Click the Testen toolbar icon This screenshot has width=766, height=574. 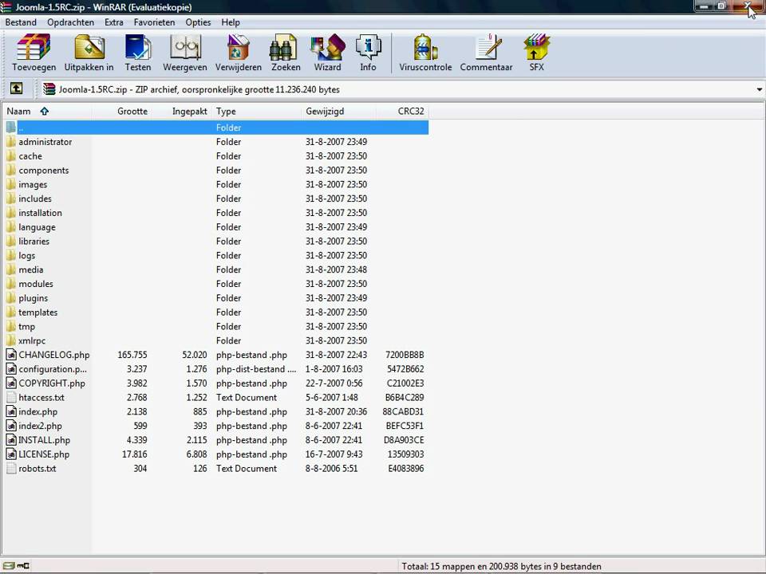point(138,53)
